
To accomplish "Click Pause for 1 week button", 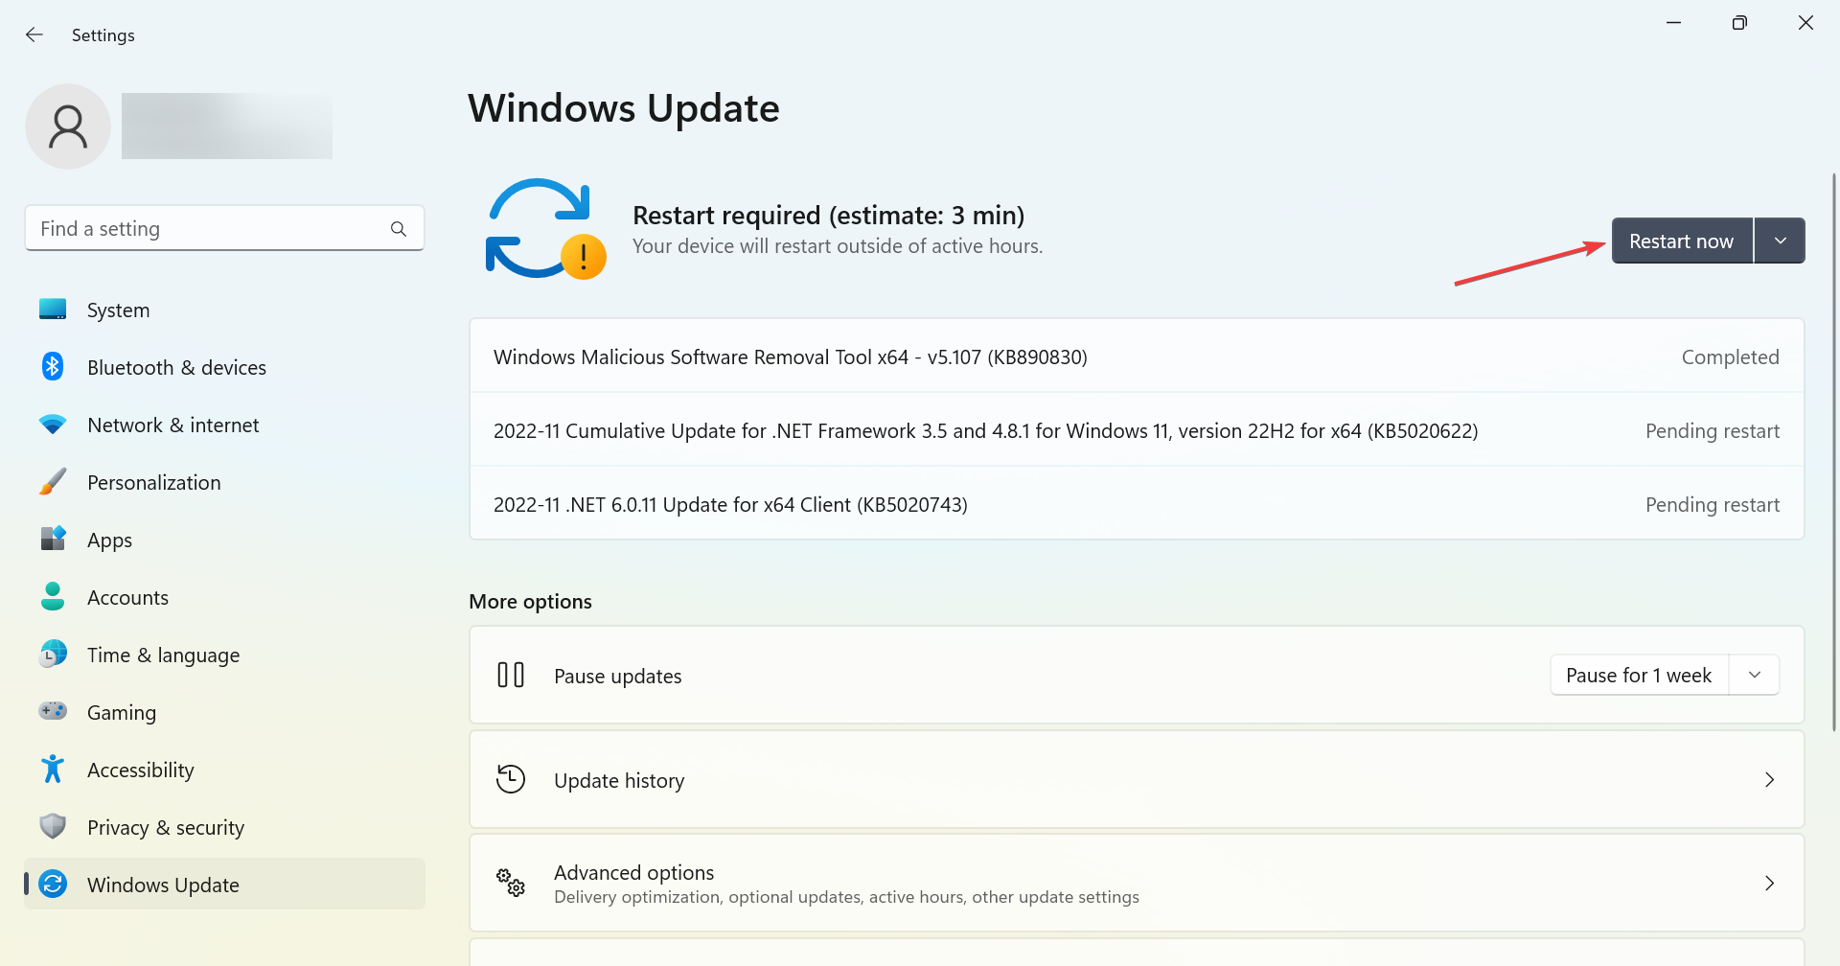I will click(1639, 676).
